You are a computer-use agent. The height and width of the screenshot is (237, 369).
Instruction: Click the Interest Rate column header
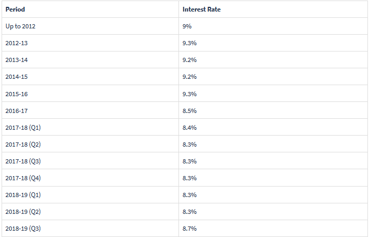[201, 9]
